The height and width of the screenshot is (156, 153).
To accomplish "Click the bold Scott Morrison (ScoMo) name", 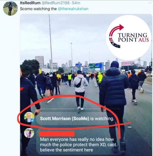I will point(65,119).
